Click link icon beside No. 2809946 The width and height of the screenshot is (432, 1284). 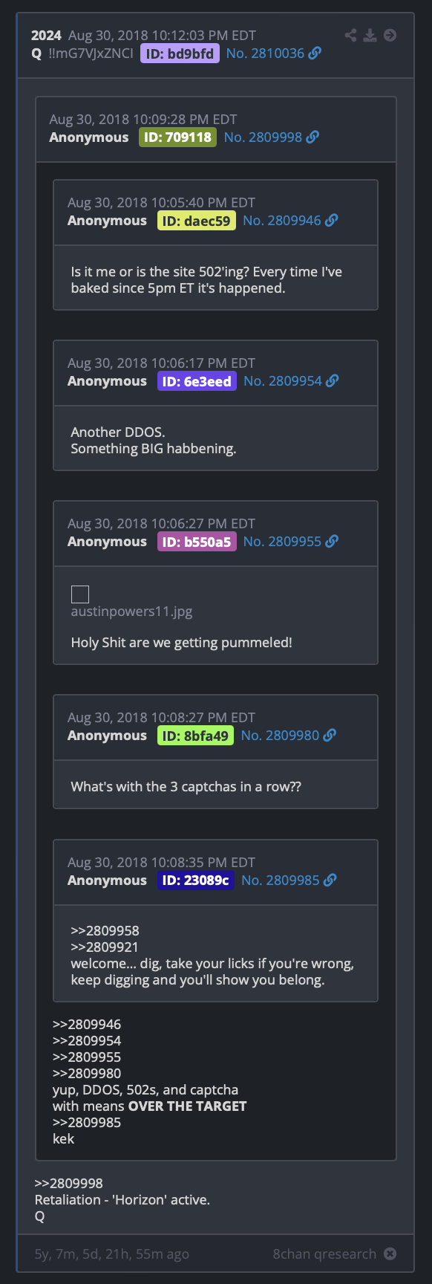[x=332, y=221]
